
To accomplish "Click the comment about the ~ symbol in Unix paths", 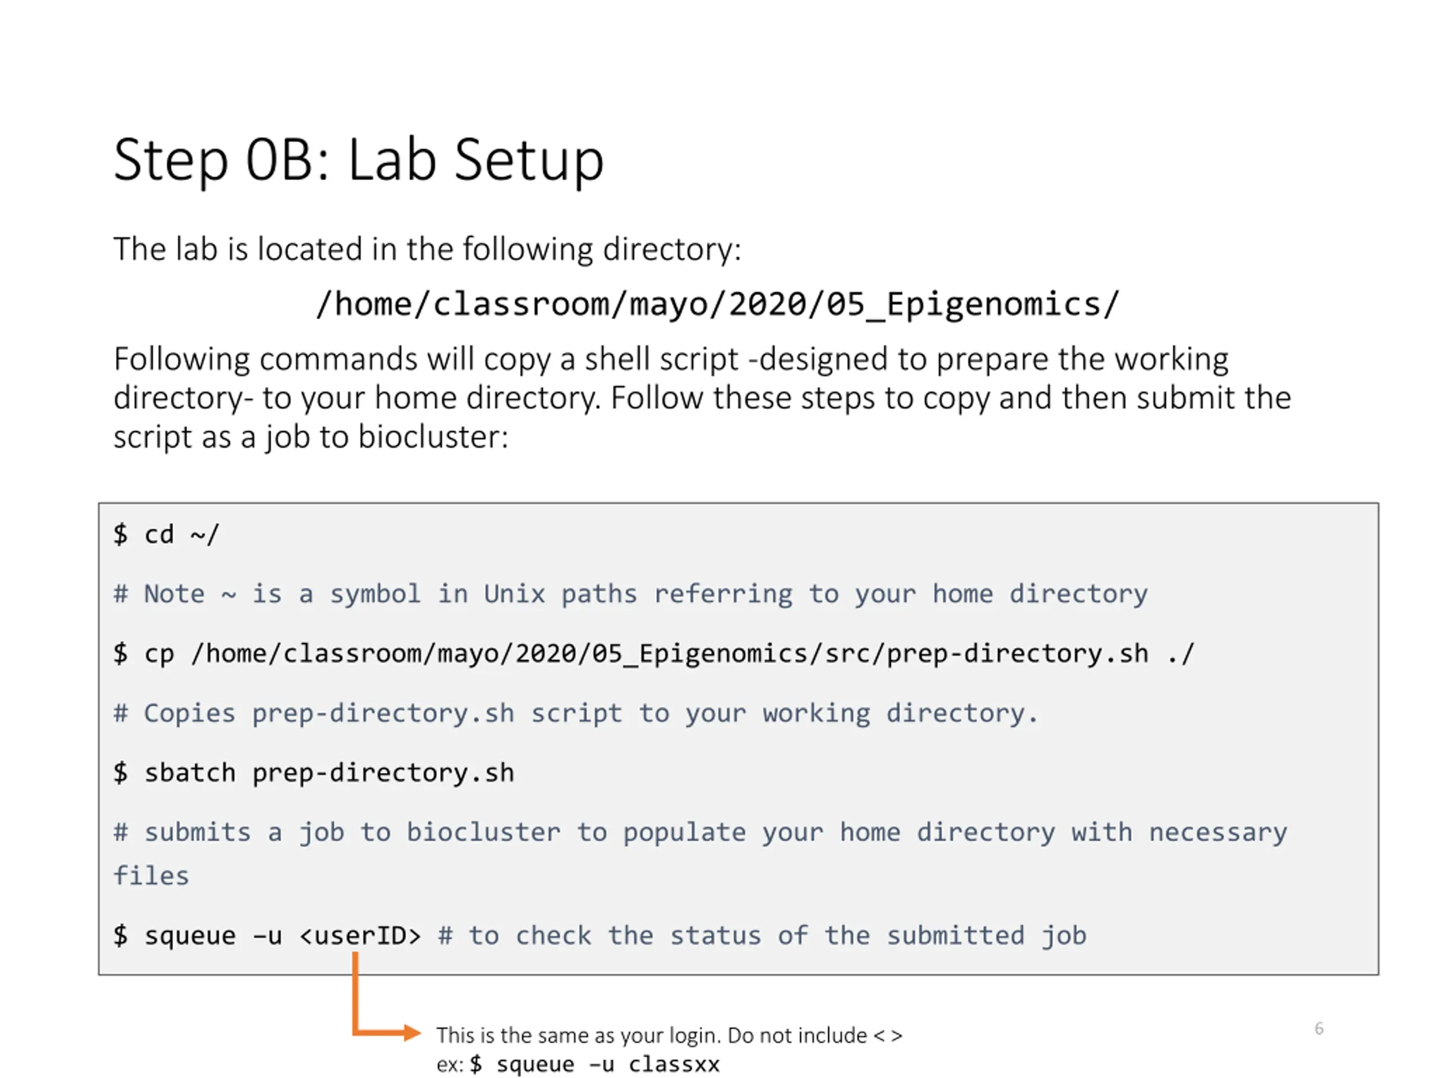I will [630, 594].
